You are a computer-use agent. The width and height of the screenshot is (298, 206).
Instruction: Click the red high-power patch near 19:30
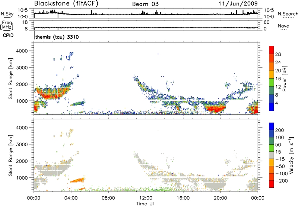coord(216,109)
